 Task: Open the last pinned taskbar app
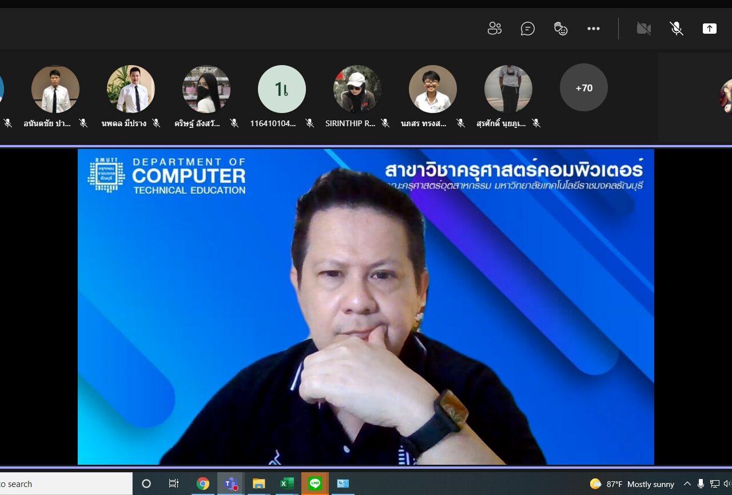[343, 484]
